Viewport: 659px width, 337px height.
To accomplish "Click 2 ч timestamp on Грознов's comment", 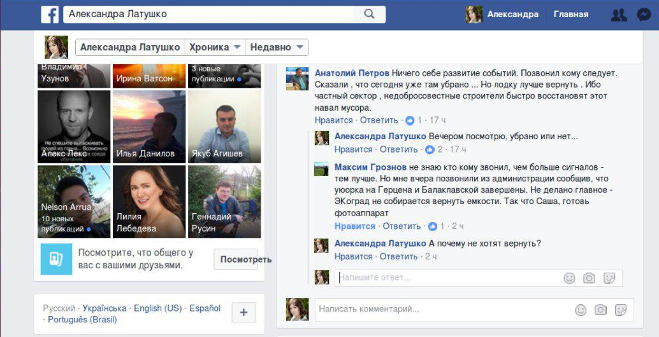I will pos(458,226).
